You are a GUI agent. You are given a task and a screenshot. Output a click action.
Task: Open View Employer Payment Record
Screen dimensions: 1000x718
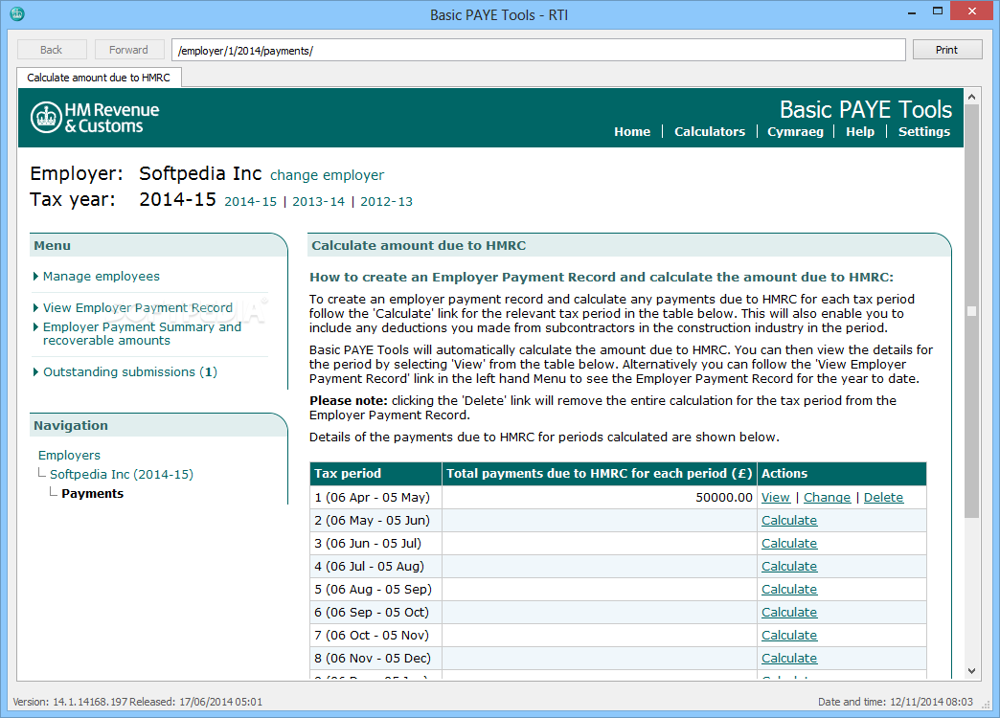click(x=138, y=307)
